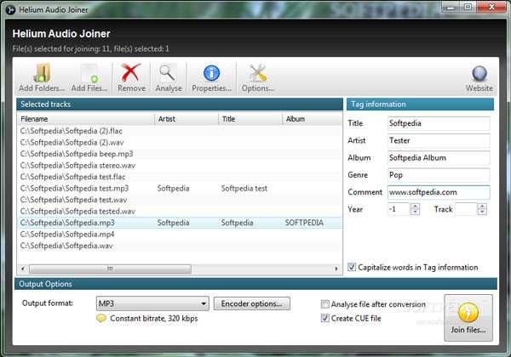Click Encoder options button
The image size is (511, 357).
coord(251,303)
